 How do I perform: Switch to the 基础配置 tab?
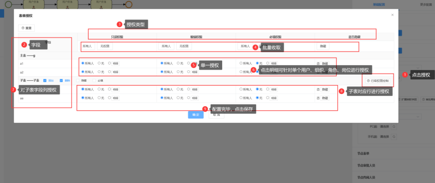(379, 4)
